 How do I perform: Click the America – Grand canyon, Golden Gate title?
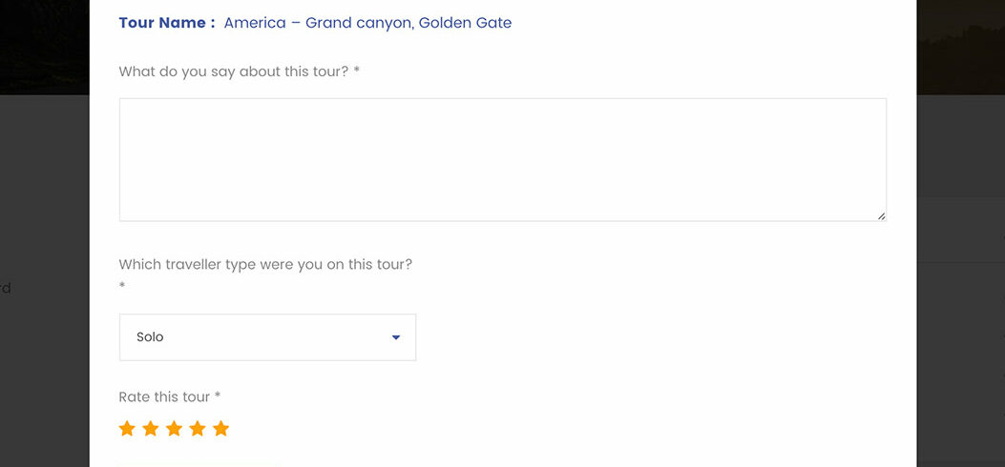tap(367, 23)
